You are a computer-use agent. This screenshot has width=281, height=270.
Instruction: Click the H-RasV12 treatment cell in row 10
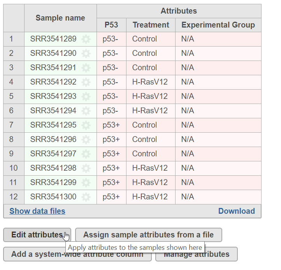pos(150,168)
